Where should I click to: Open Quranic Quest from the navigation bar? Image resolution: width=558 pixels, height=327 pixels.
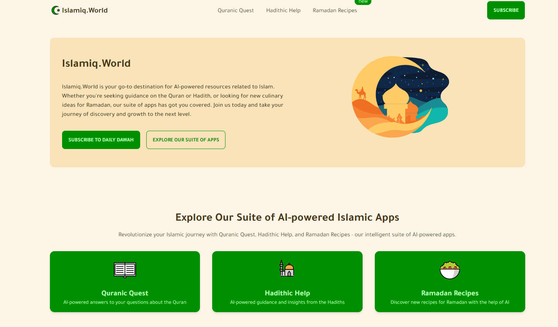point(235,10)
